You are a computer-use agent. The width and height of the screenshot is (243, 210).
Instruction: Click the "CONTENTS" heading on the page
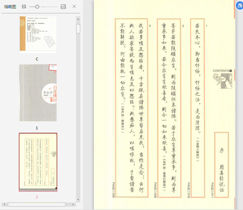[221, 71]
